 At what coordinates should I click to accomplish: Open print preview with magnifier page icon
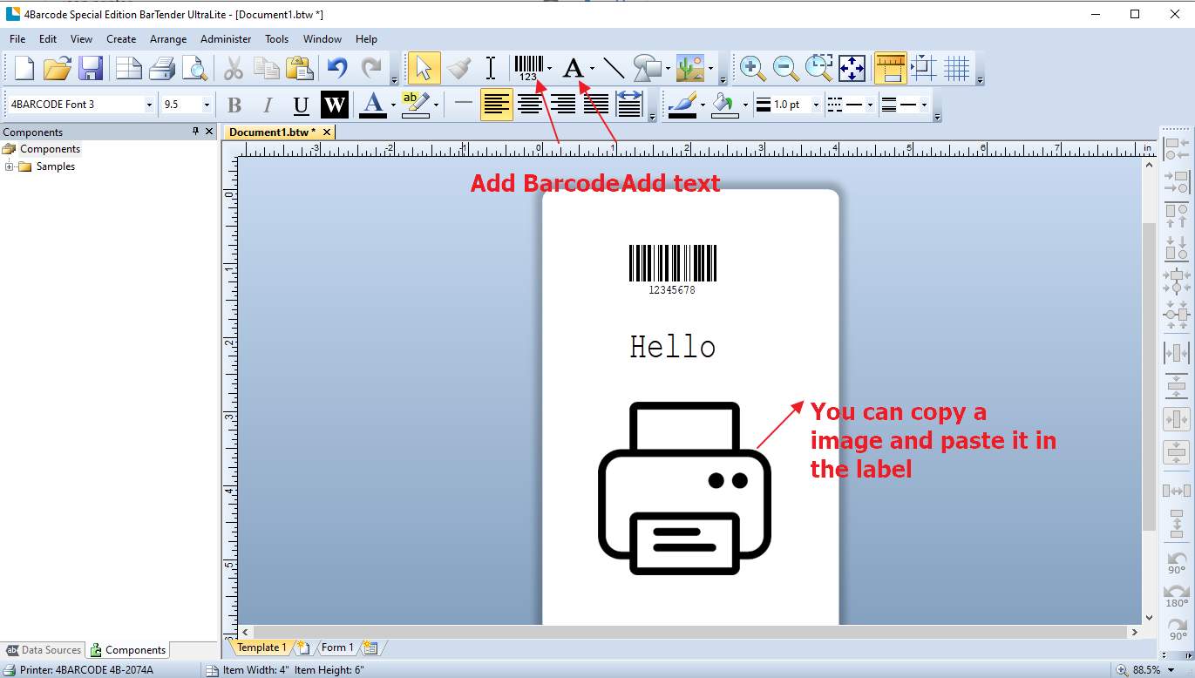coord(195,69)
